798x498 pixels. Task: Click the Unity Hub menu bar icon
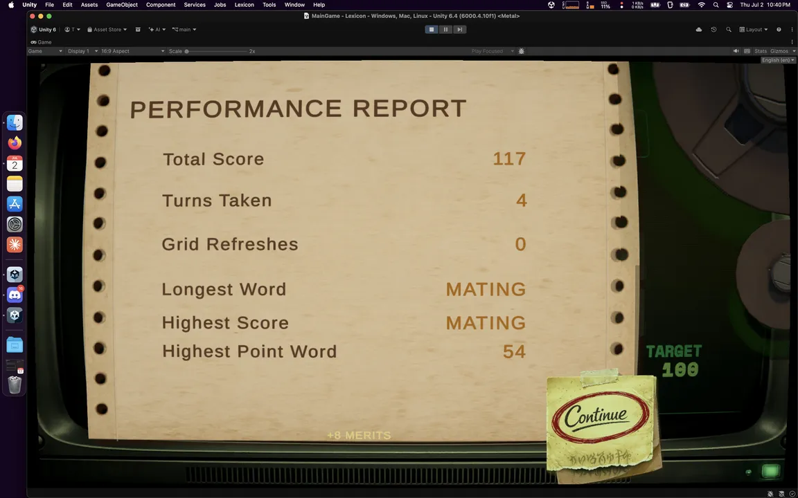551,5
